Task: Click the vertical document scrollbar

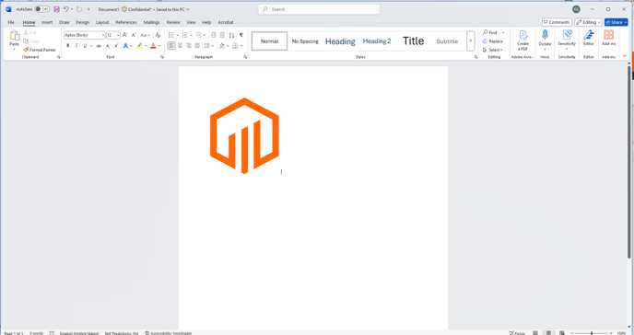Action: (x=629, y=162)
